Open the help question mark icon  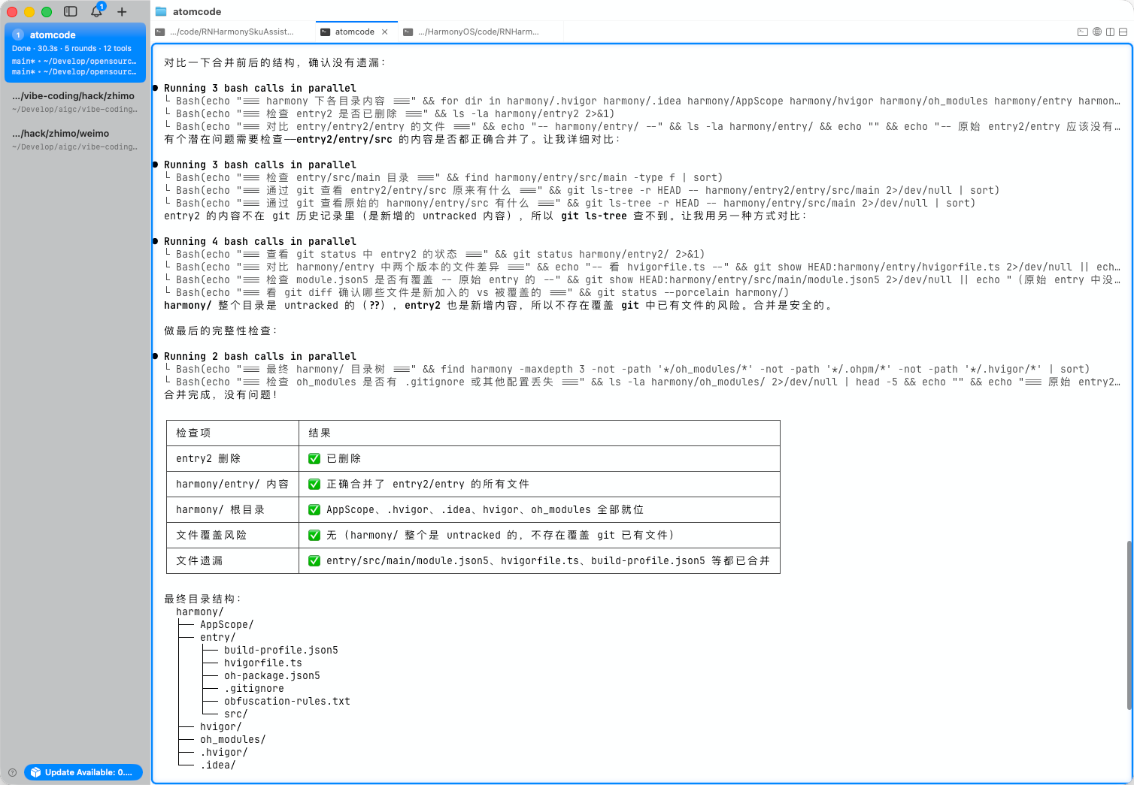(x=12, y=772)
